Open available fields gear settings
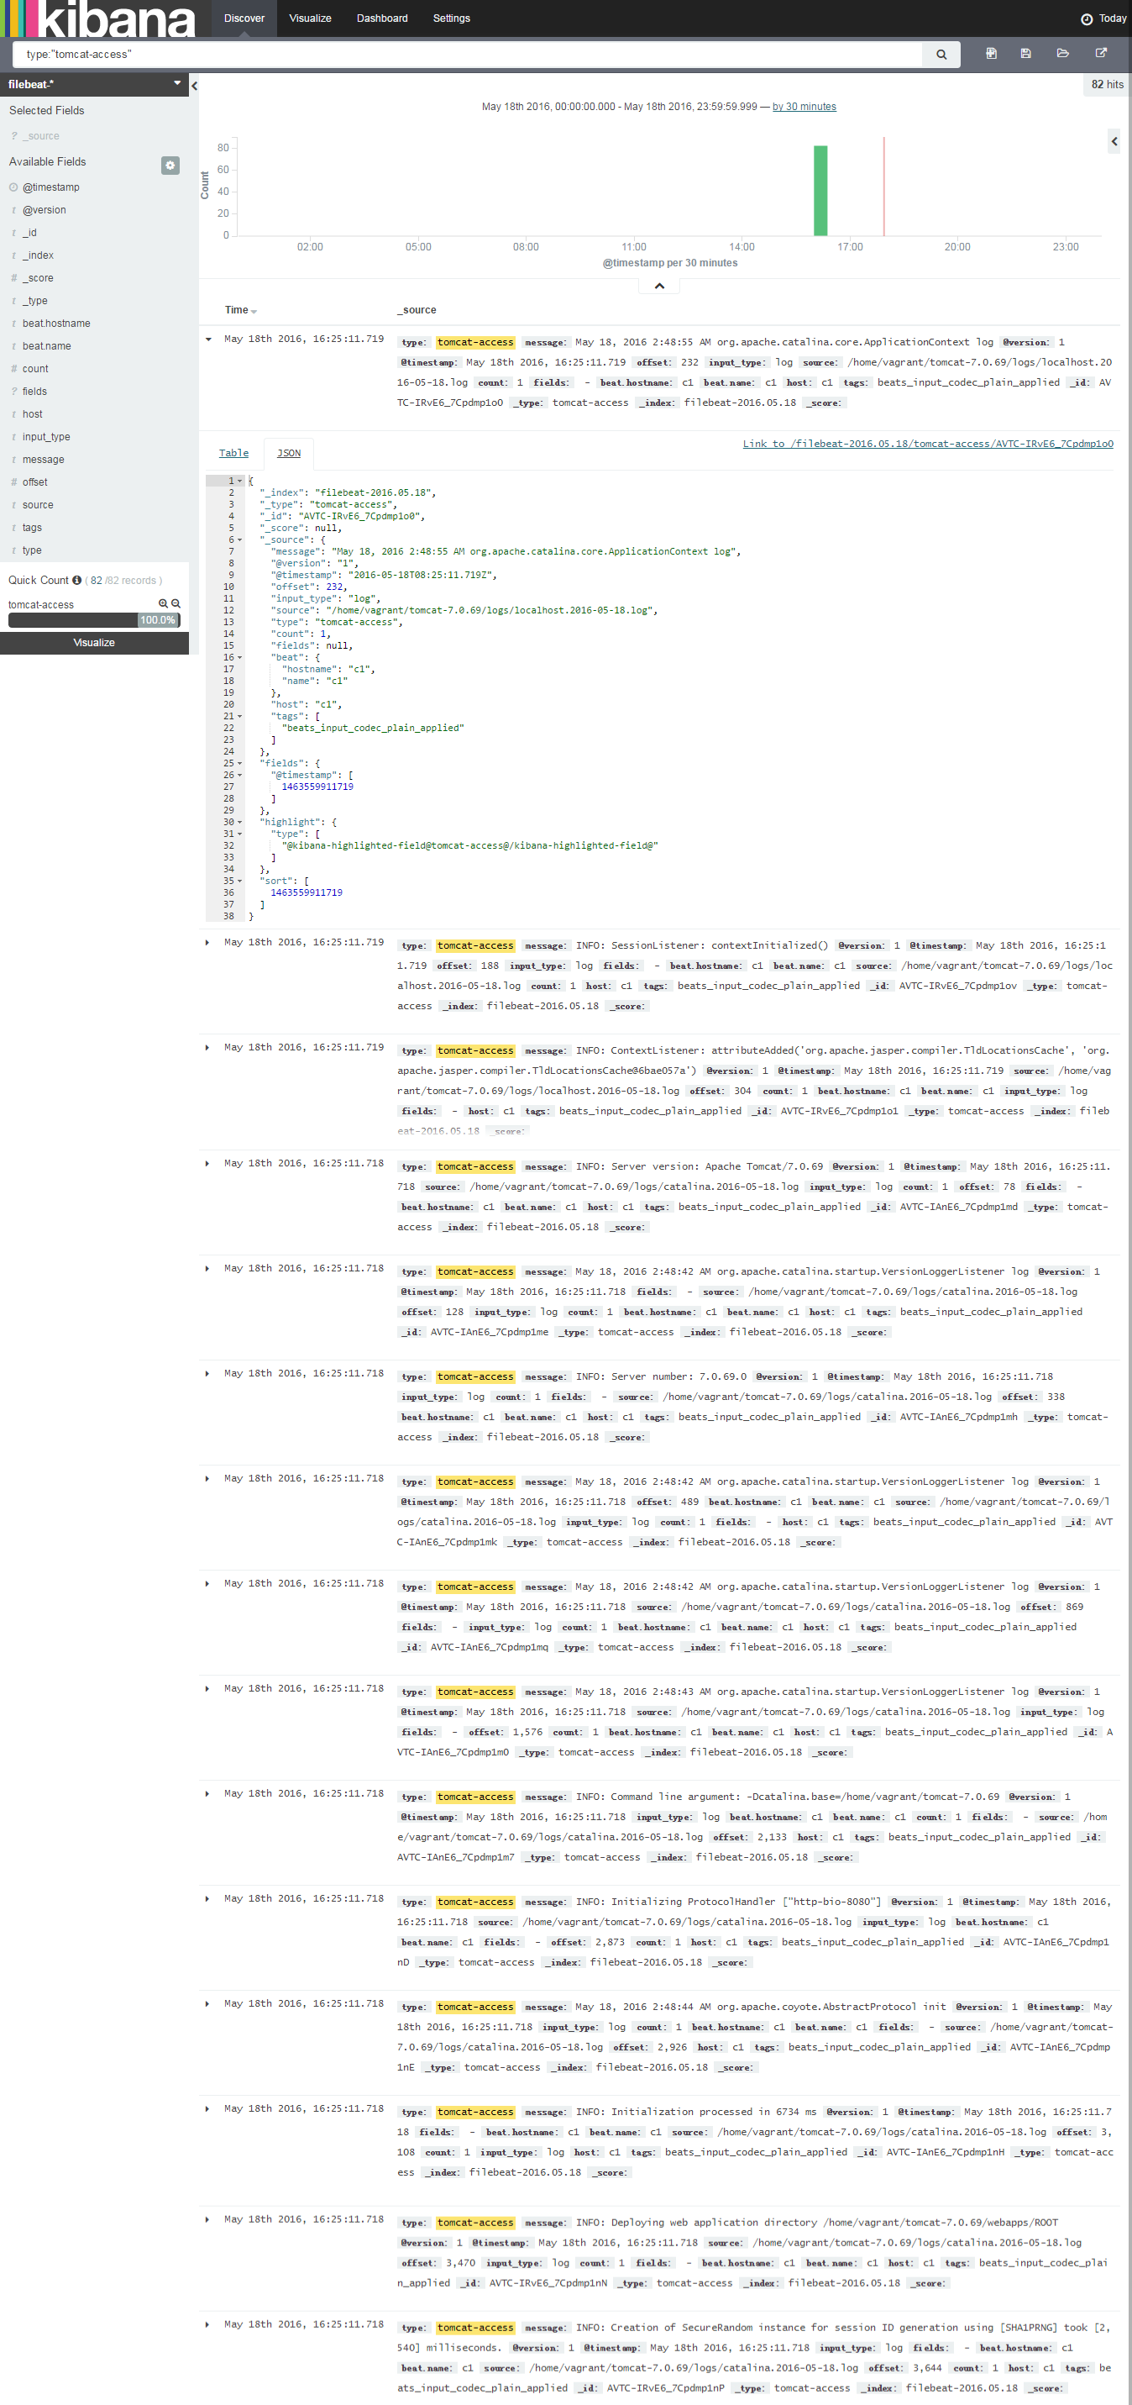 tap(170, 165)
